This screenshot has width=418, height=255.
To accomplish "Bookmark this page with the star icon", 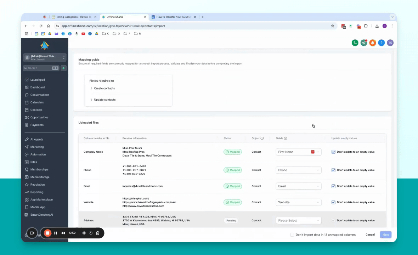I will 332,26.
